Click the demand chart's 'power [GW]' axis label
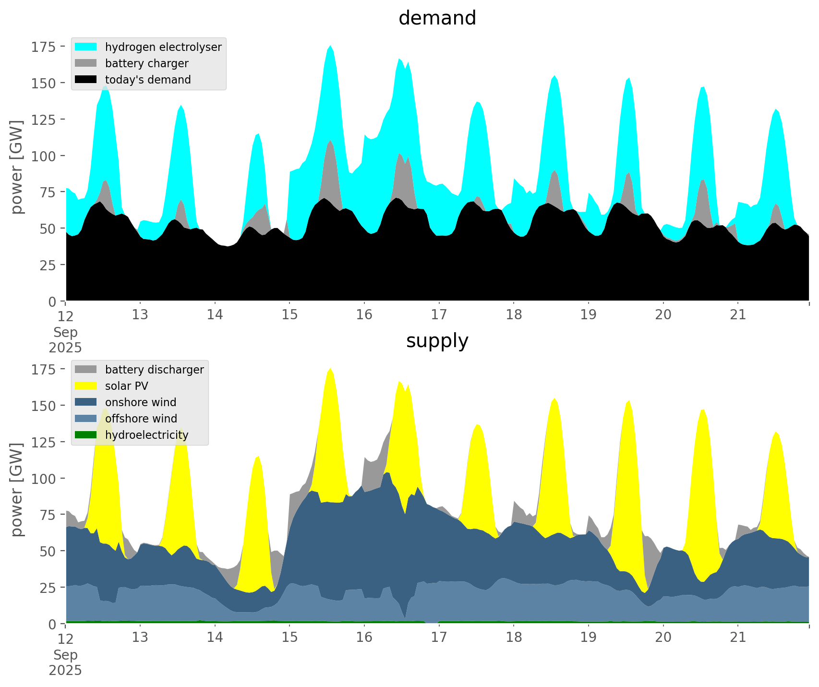 (17, 167)
